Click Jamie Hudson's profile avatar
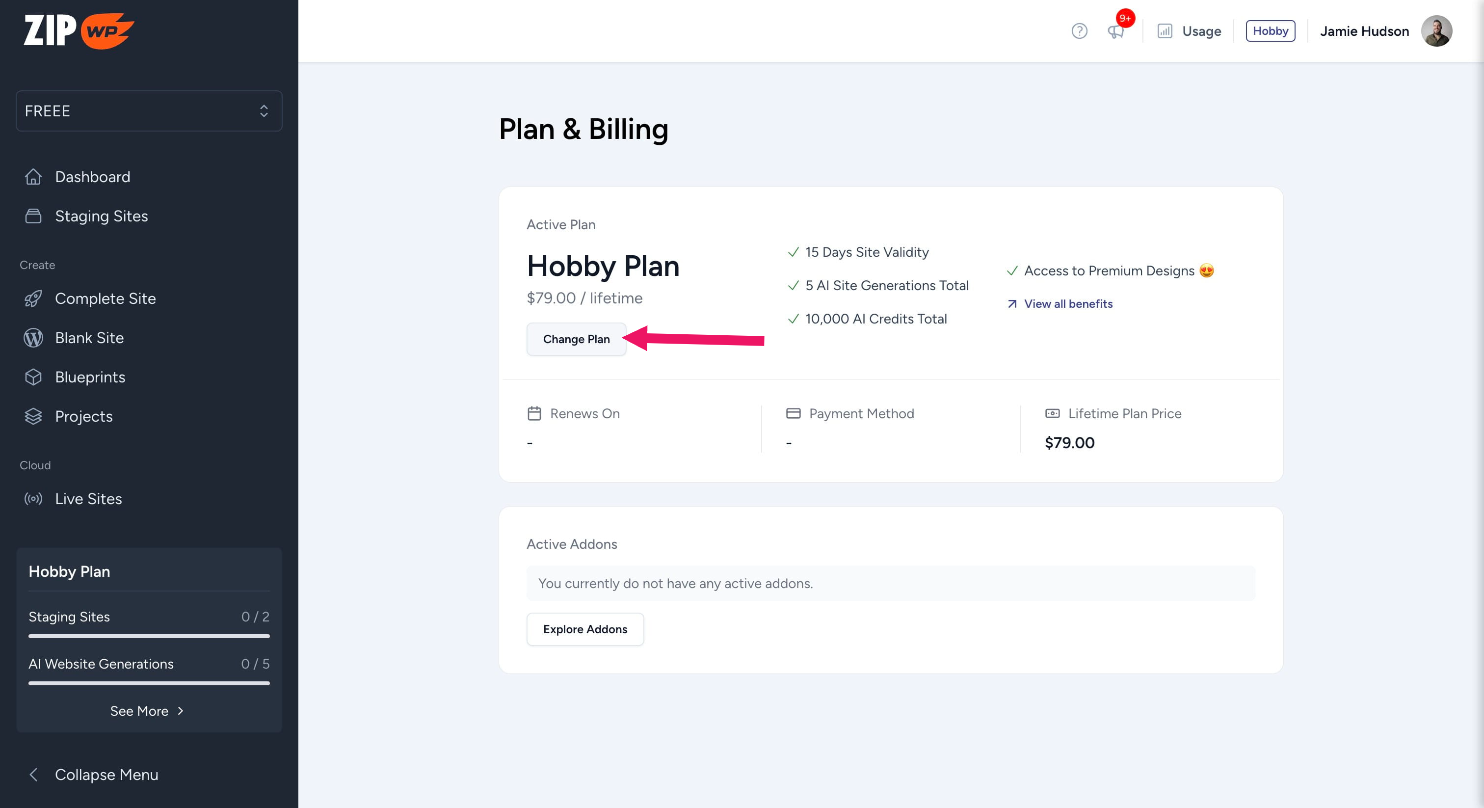This screenshot has width=1484, height=808. [x=1436, y=31]
